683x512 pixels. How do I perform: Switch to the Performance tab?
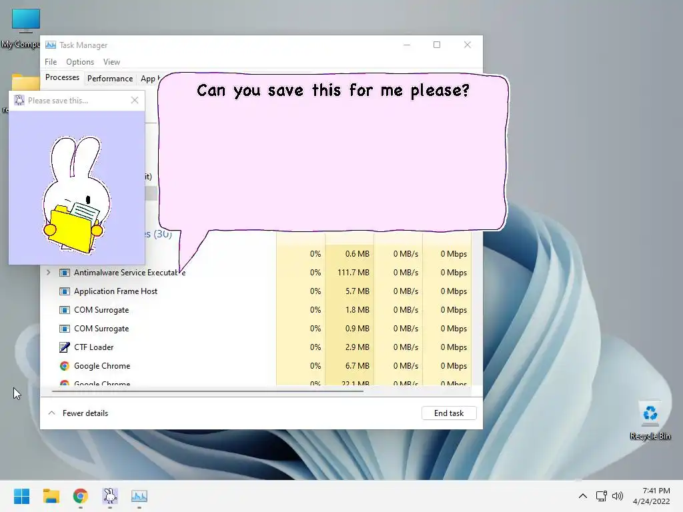coord(110,79)
